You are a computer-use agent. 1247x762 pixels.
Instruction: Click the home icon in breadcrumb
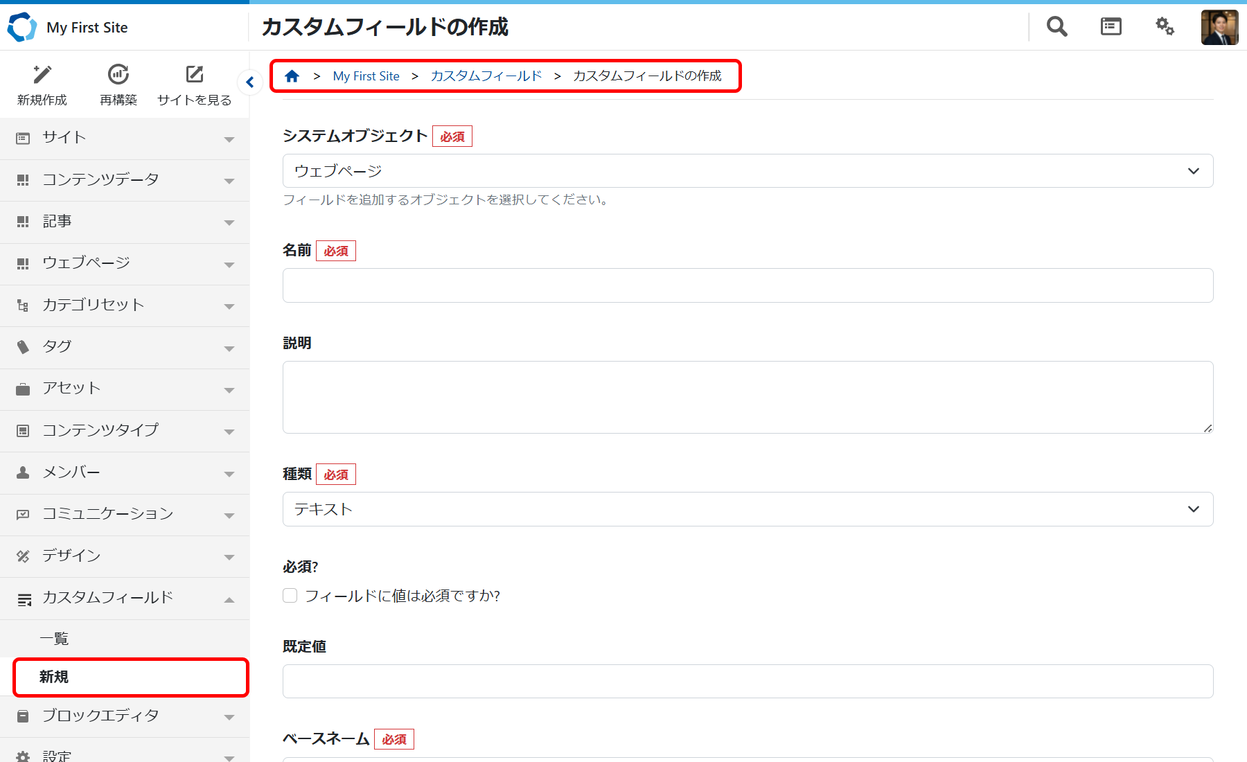coord(292,76)
